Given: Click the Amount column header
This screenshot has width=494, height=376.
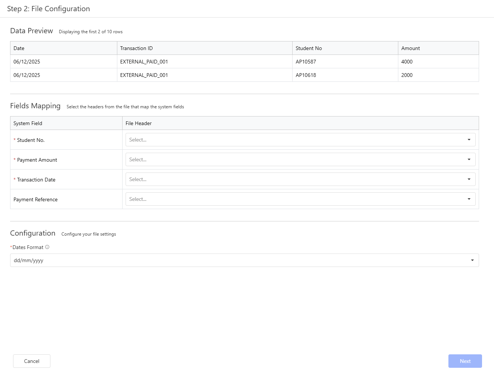Looking at the screenshot, I should (410, 48).
